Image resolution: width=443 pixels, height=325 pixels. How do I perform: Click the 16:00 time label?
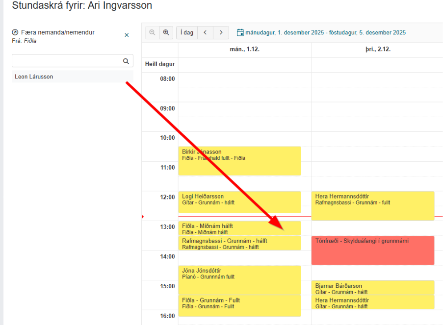(x=168, y=316)
